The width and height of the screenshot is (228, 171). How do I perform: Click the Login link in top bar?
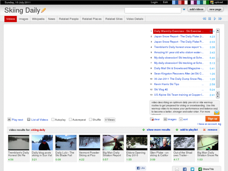click(154, 2)
